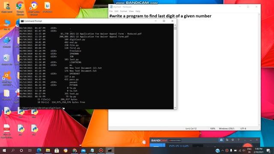
Task: Open Avast Secure Browser desktop shortcut
Action: [x=34, y=8]
